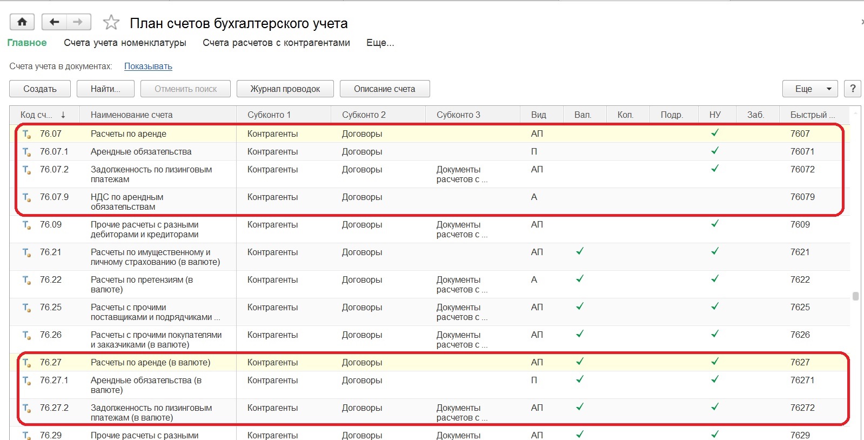The width and height of the screenshot is (864, 440).
Task: Select account icon in row 76.22
Action: (26, 280)
